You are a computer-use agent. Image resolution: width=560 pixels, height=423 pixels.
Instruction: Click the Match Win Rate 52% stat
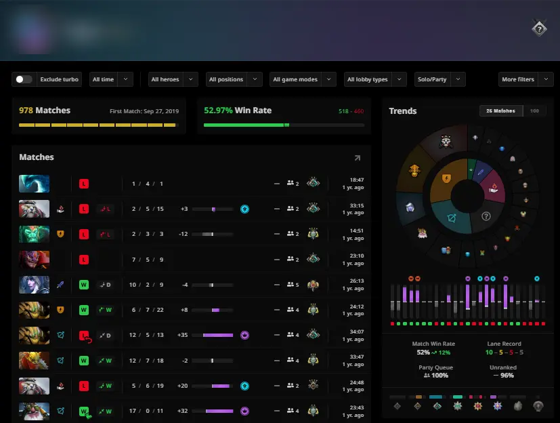[433, 348]
